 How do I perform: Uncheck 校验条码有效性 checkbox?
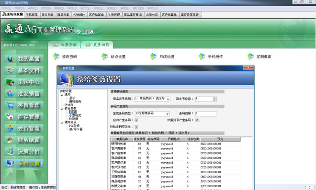tap(136, 127)
